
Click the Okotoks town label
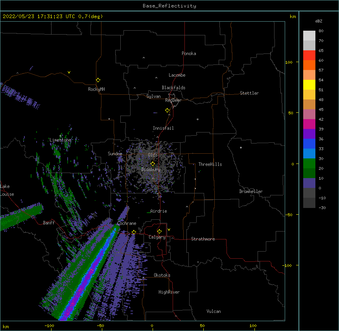(x=162, y=275)
